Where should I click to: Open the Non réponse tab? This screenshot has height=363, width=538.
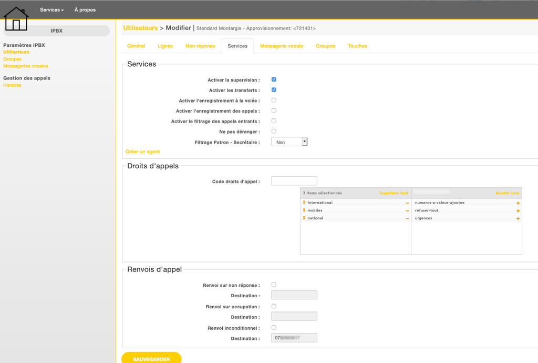[200, 46]
